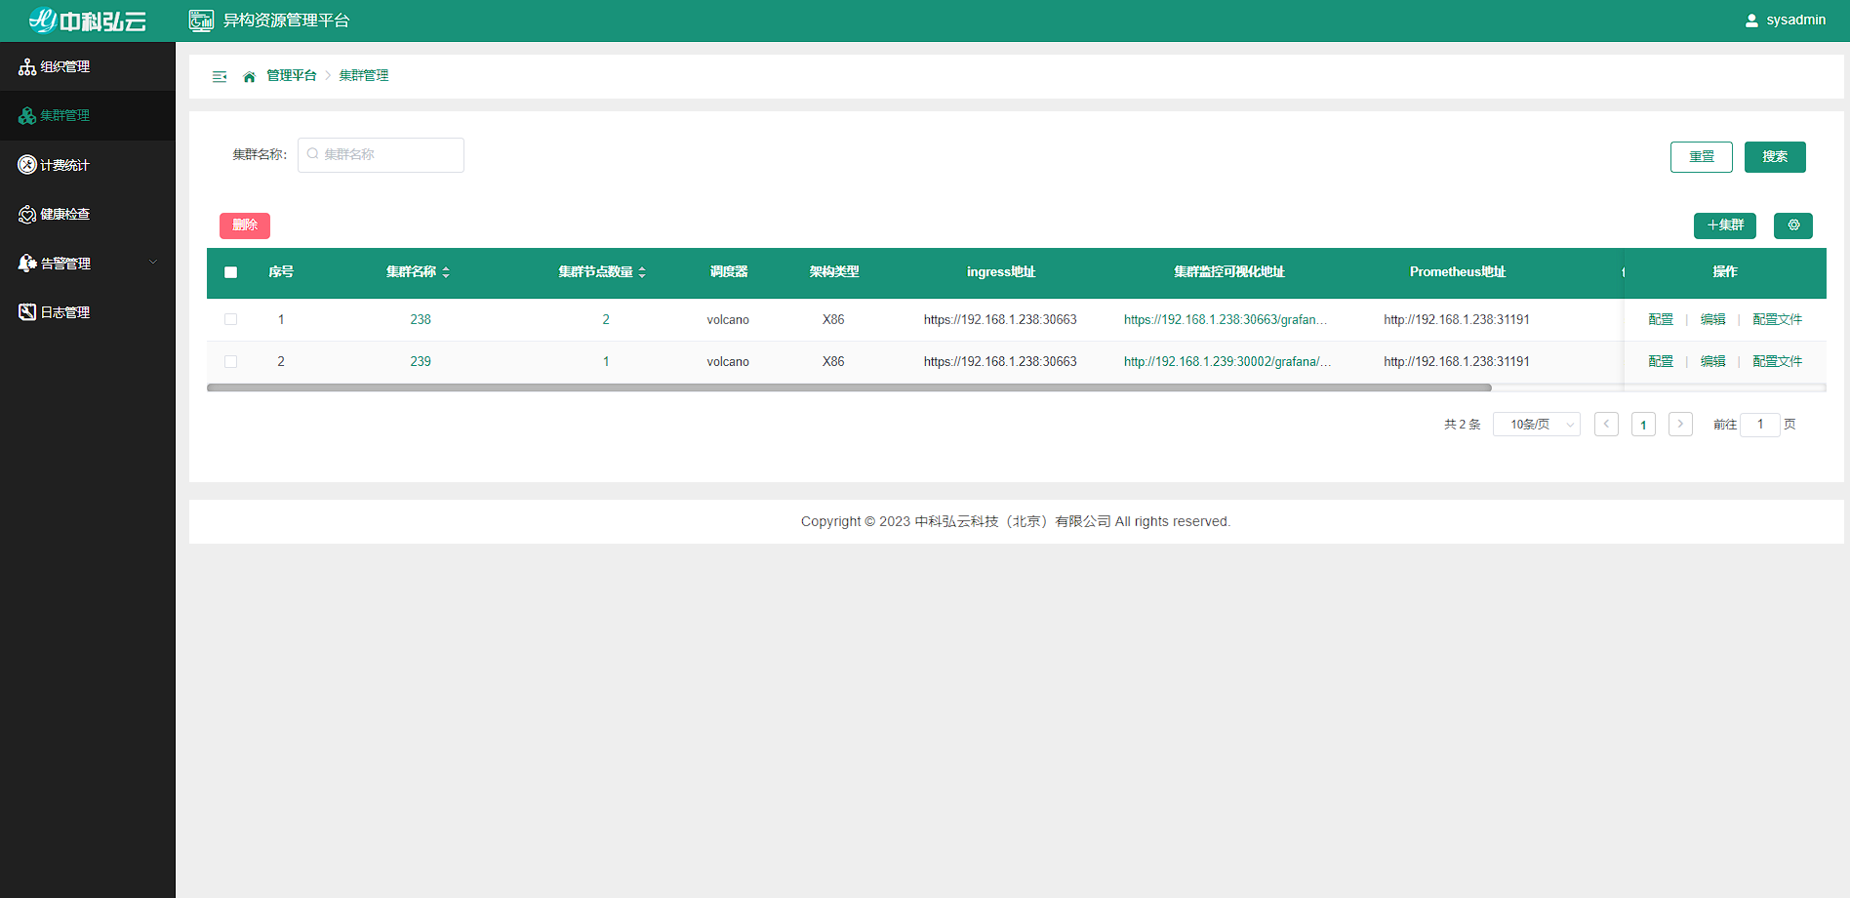Expand the 告警管理 submenu arrow
1850x898 pixels.
(153, 263)
